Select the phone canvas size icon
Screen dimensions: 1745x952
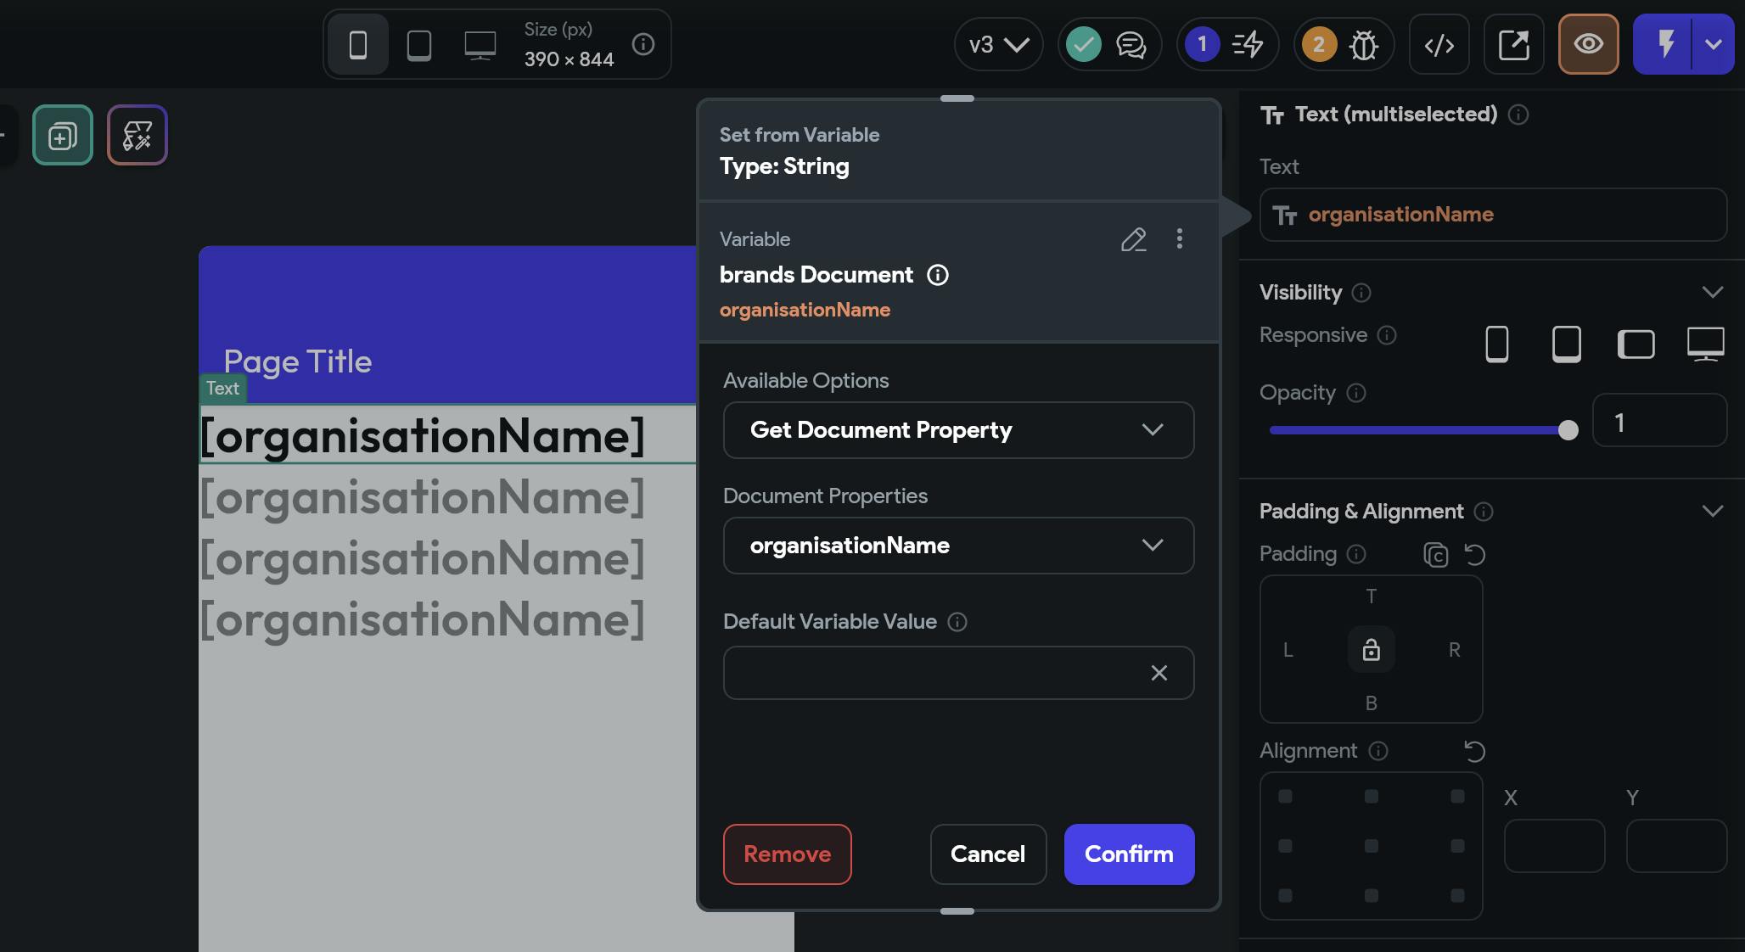pos(358,44)
